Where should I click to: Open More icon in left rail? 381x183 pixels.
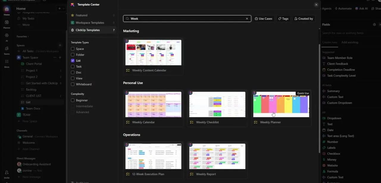pos(7,61)
